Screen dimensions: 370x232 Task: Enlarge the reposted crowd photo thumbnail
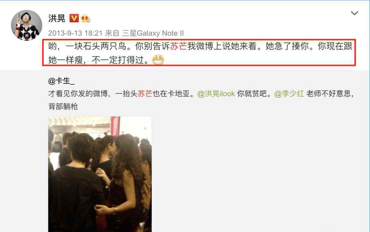[100, 174]
